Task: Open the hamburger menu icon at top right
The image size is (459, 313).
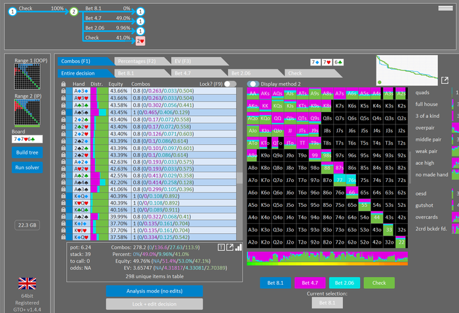Action: click(445, 8)
